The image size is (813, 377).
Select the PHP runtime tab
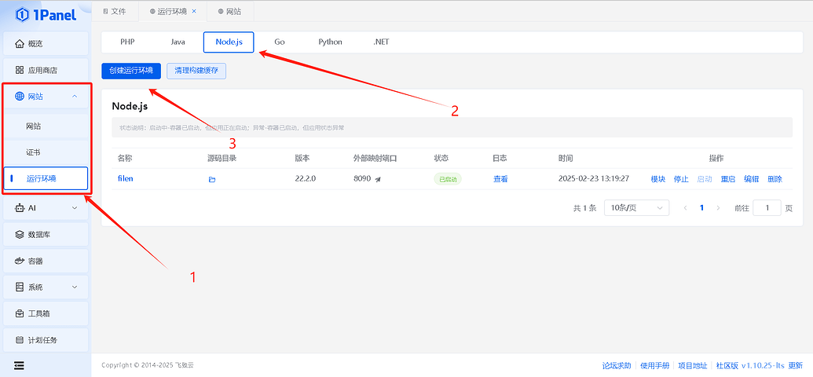(127, 42)
